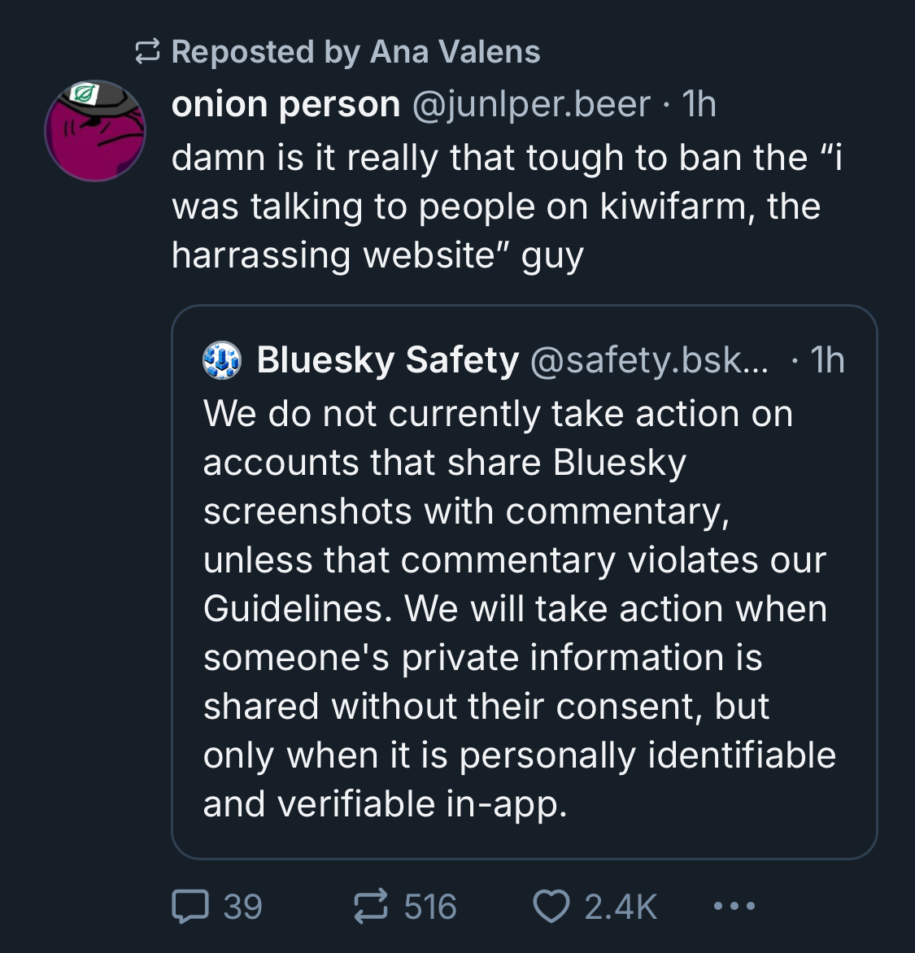Click the 516 reposts count
Viewport: 915px width, 953px height.
[x=430, y=907]
